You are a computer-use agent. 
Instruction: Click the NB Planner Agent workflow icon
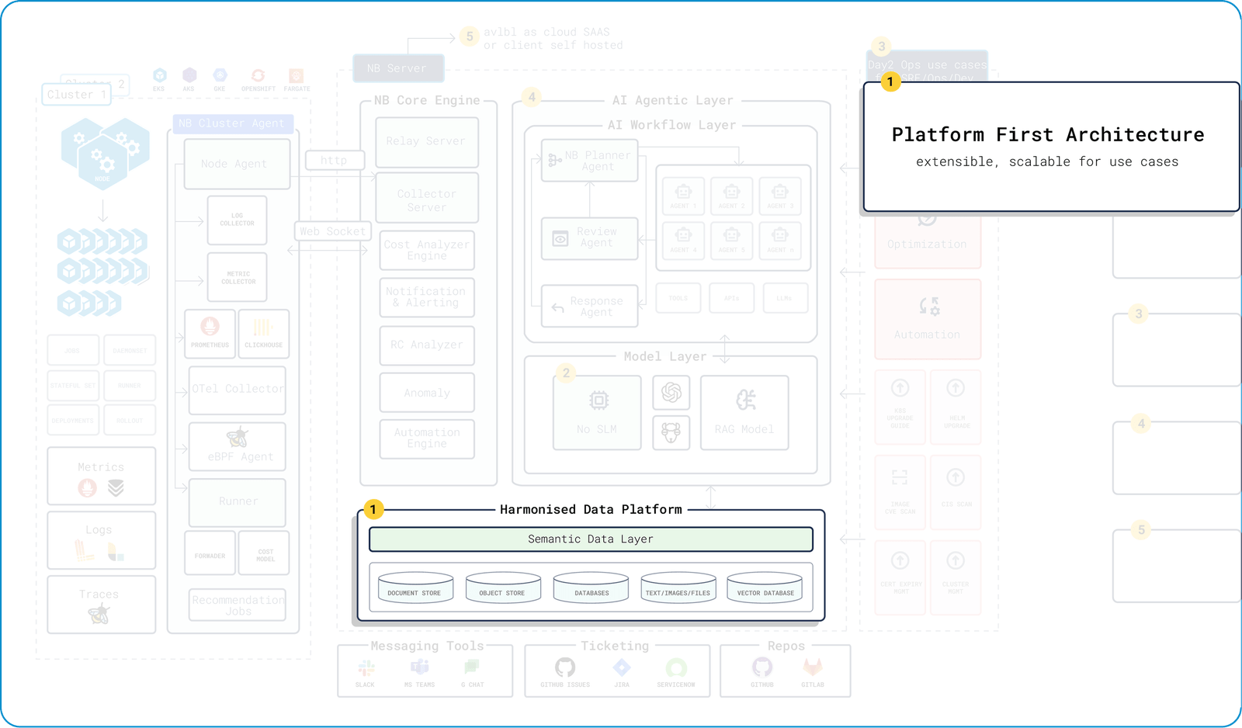[554, 161]
